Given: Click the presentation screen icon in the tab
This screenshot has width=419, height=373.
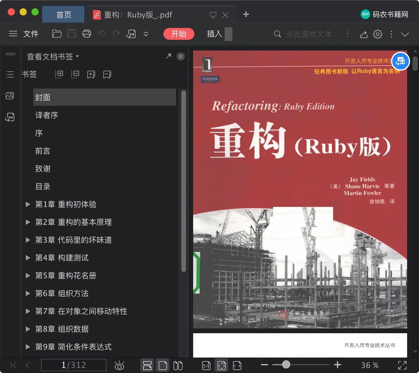Looking at the screenshot, I should point(213,15).
